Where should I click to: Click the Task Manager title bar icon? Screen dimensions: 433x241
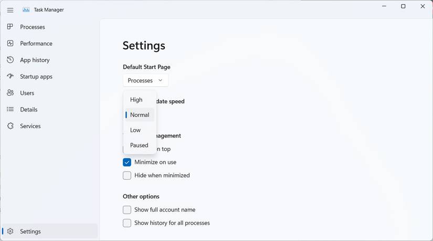tap(26, 10)
